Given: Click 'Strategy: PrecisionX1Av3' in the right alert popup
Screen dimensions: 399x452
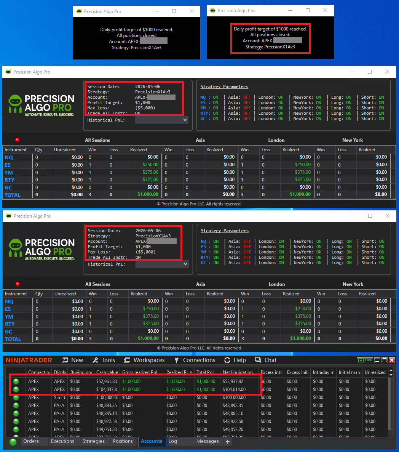Looking at the screenshot, I should coord(270,47).
